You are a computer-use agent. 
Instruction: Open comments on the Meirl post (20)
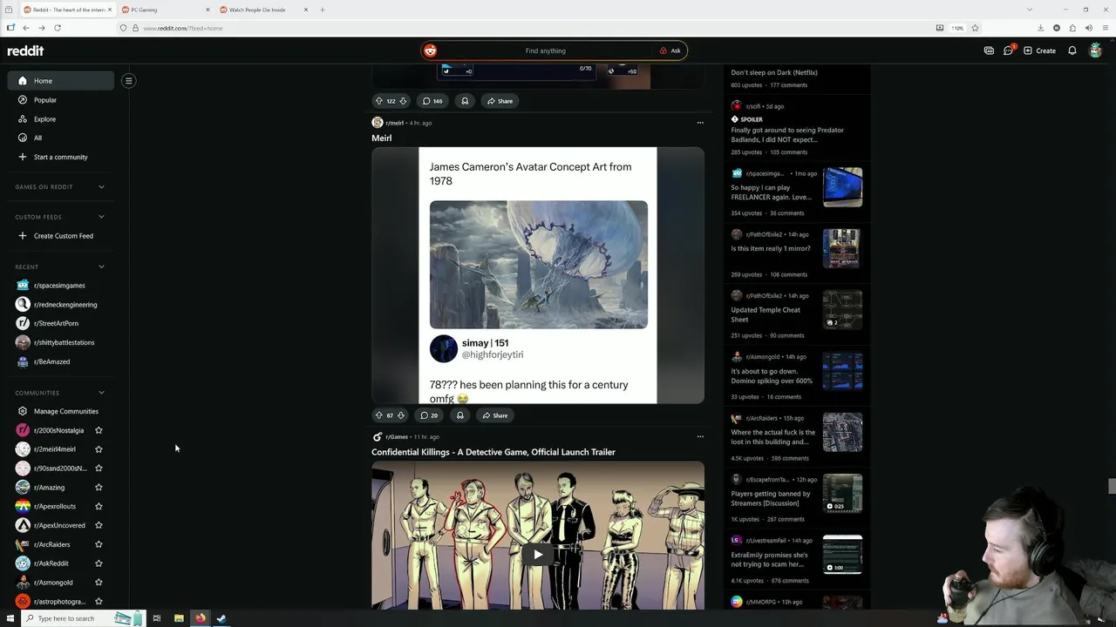[x=429, y=415]
